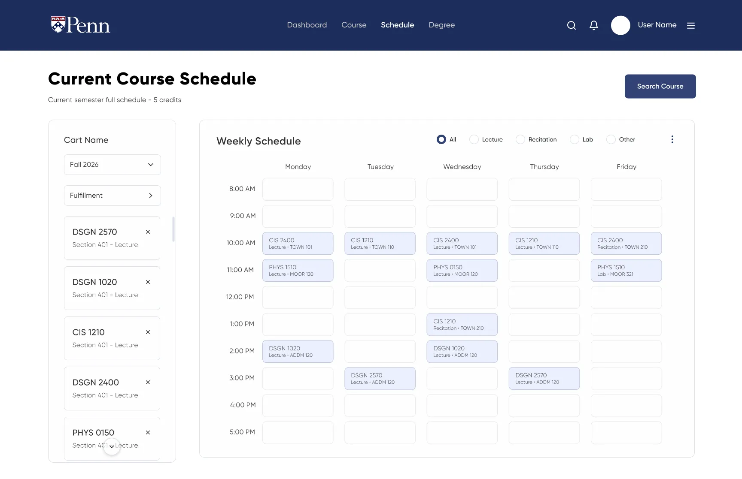This screenshot has width=742, height=479.
Task: Open PHYS 0150 cart card
Action: tap(112, 439)
